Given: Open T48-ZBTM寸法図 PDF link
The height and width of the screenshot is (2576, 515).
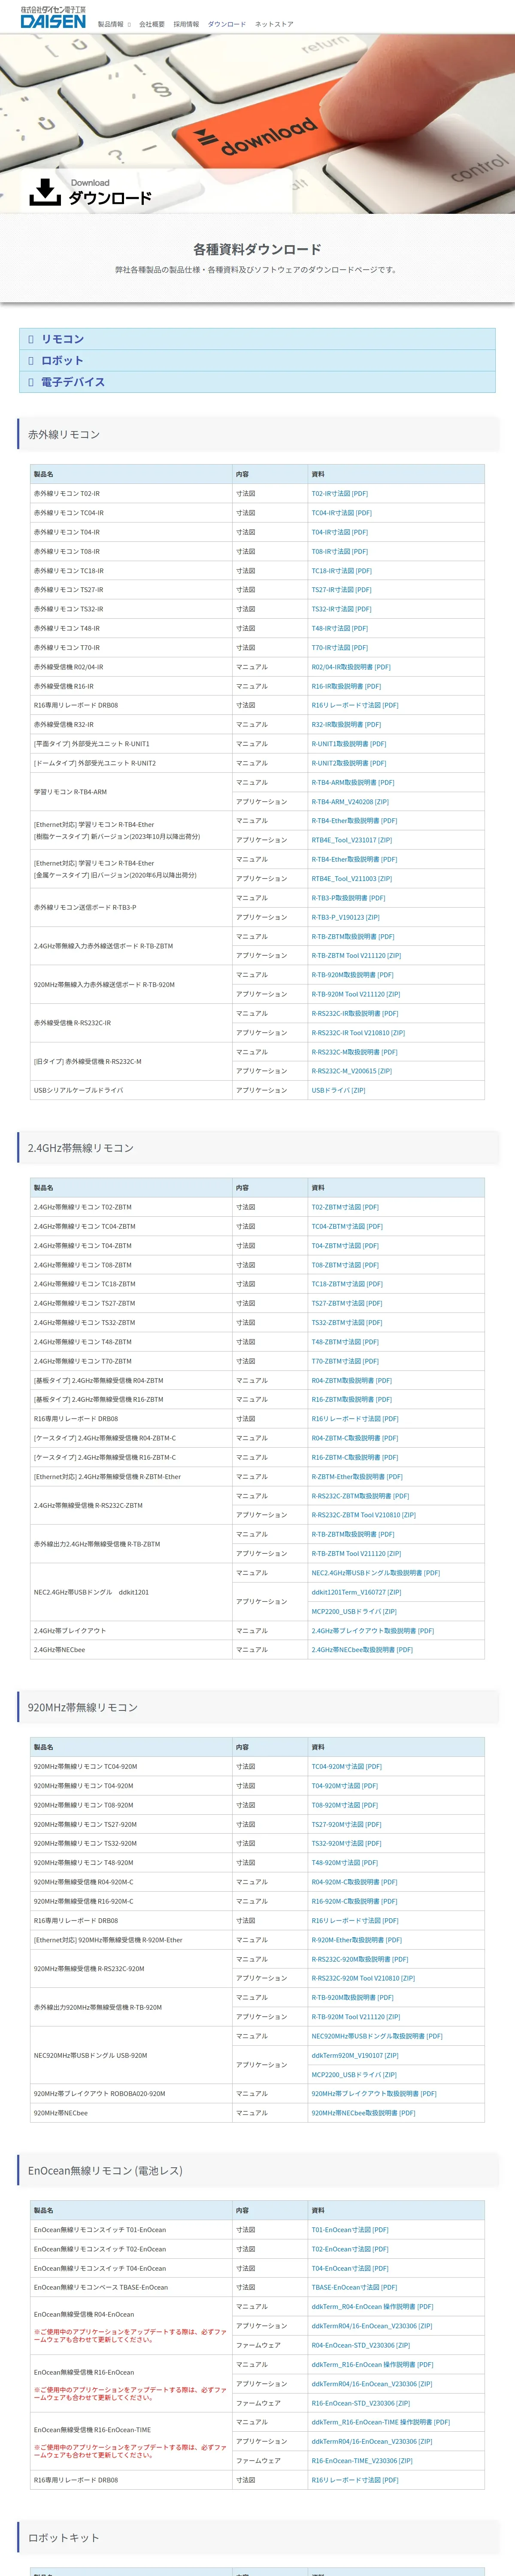Looking at the screenshot, I should (345, 1342).
